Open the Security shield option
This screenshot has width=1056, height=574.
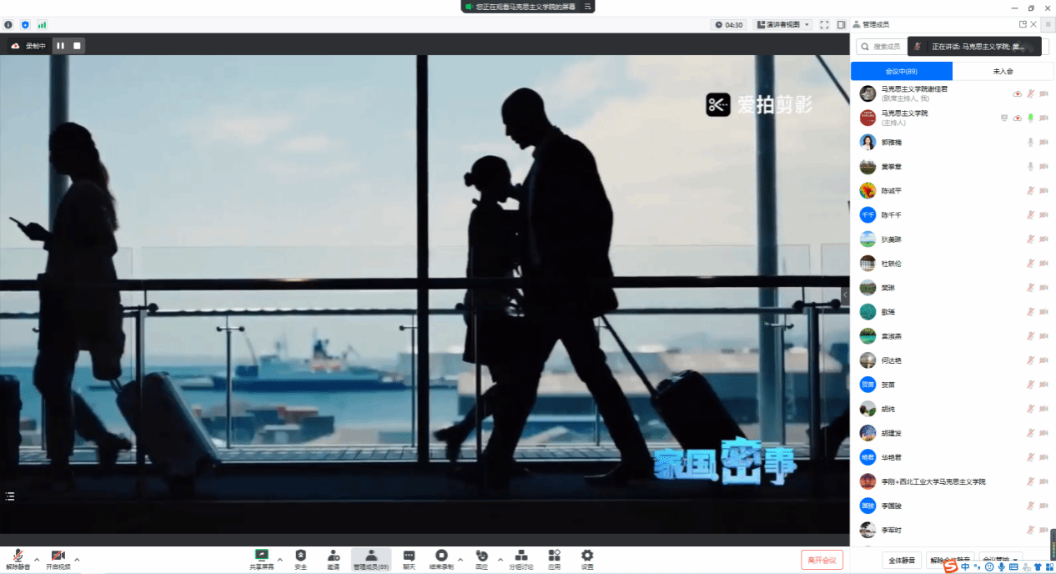coord(300,556)
